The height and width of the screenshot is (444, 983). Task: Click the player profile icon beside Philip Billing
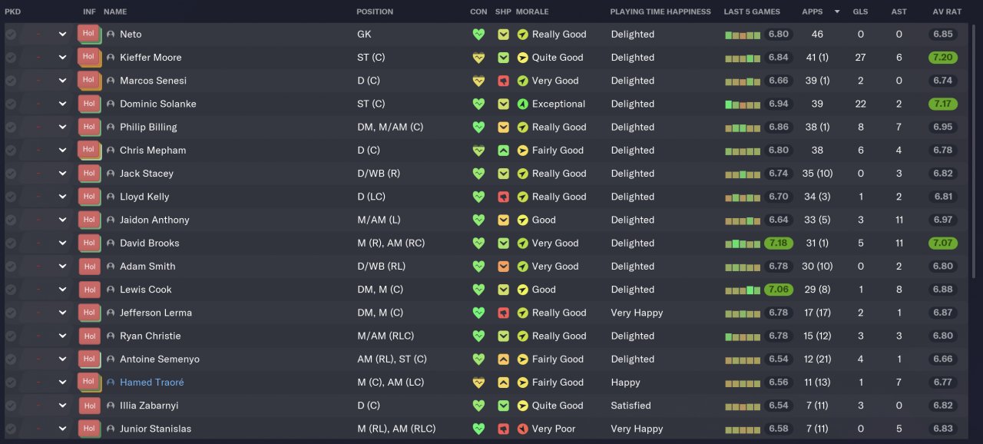coord(111,128)
